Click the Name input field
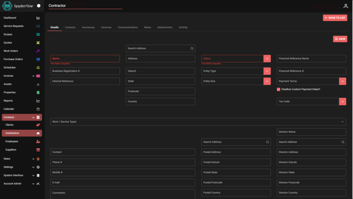 [85, 59]
